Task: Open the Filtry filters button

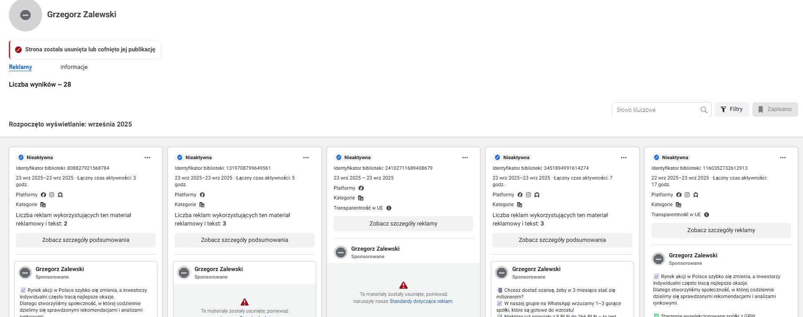Action: point(732,109)
